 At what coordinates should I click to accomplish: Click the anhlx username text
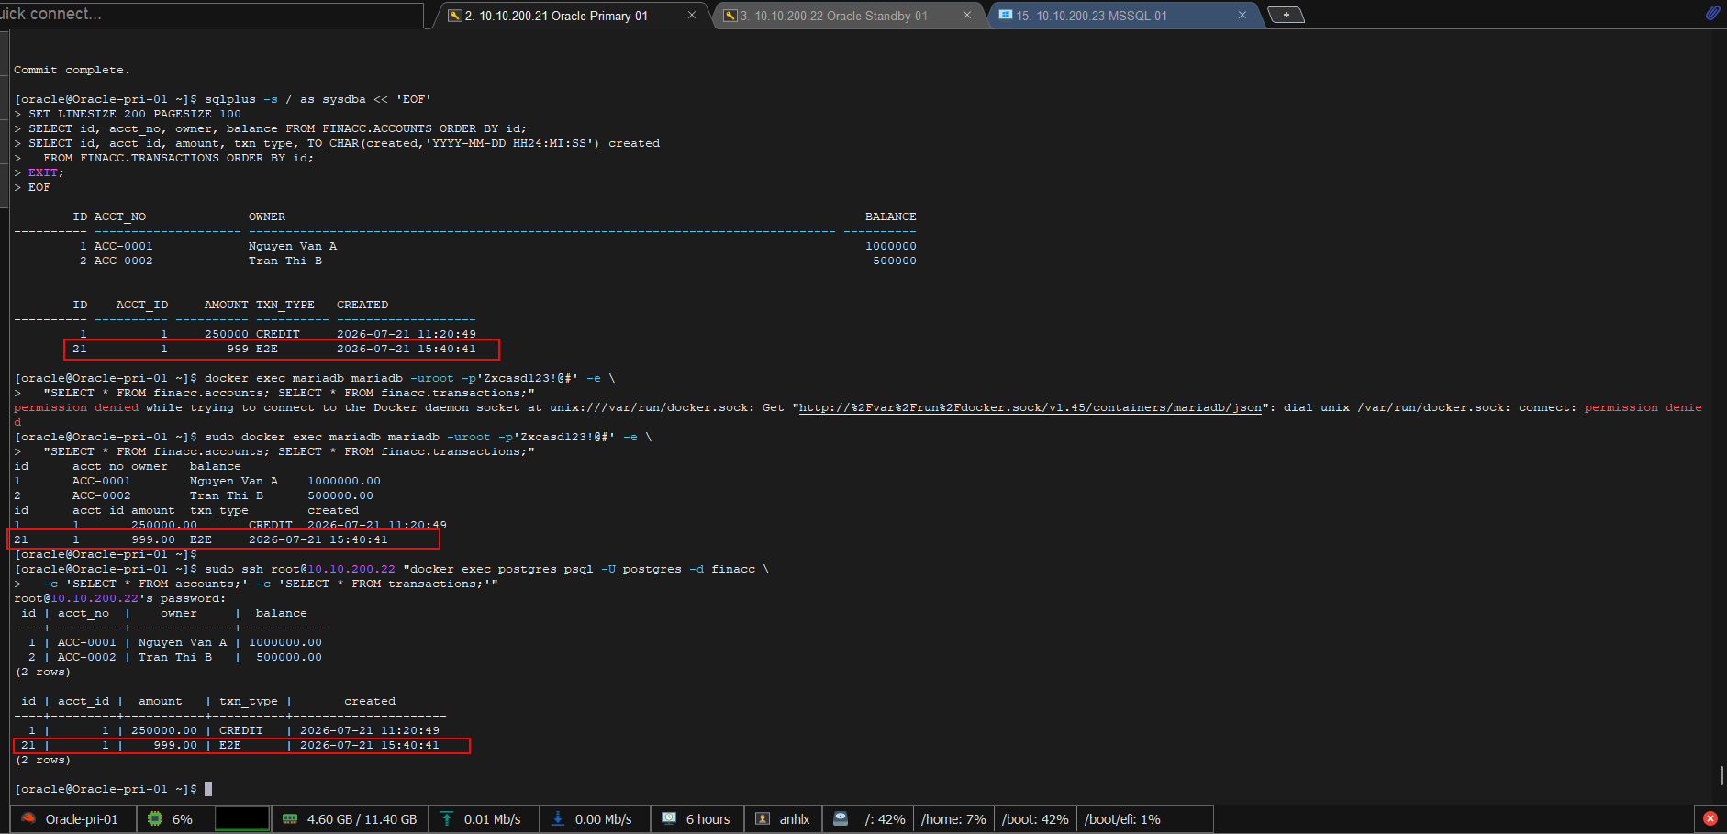(795, 819)
